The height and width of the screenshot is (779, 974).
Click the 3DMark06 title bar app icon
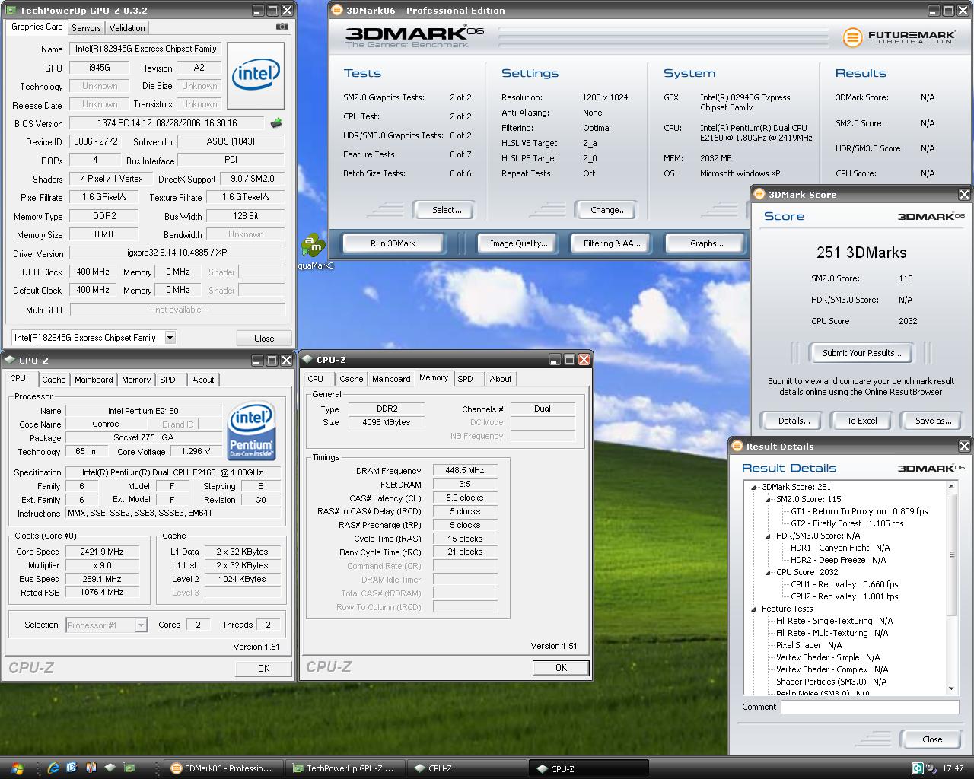[x=337, y=10]
